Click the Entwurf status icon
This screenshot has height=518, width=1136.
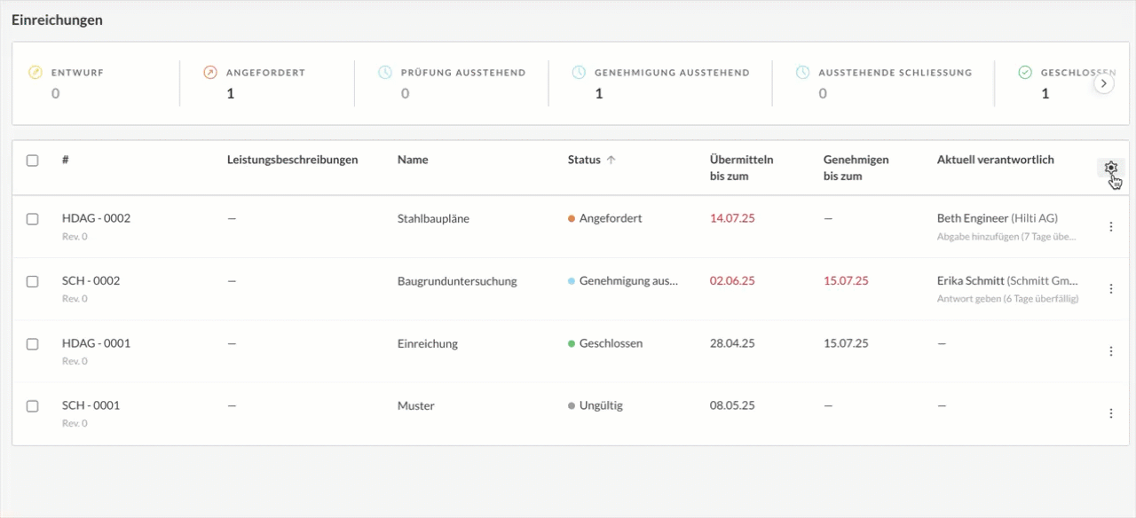pyautogui.click(x=35, y=73)
